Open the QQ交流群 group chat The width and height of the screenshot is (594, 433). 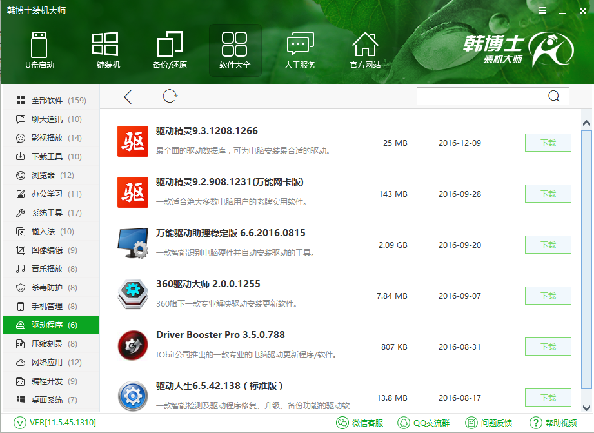[424, 423]
